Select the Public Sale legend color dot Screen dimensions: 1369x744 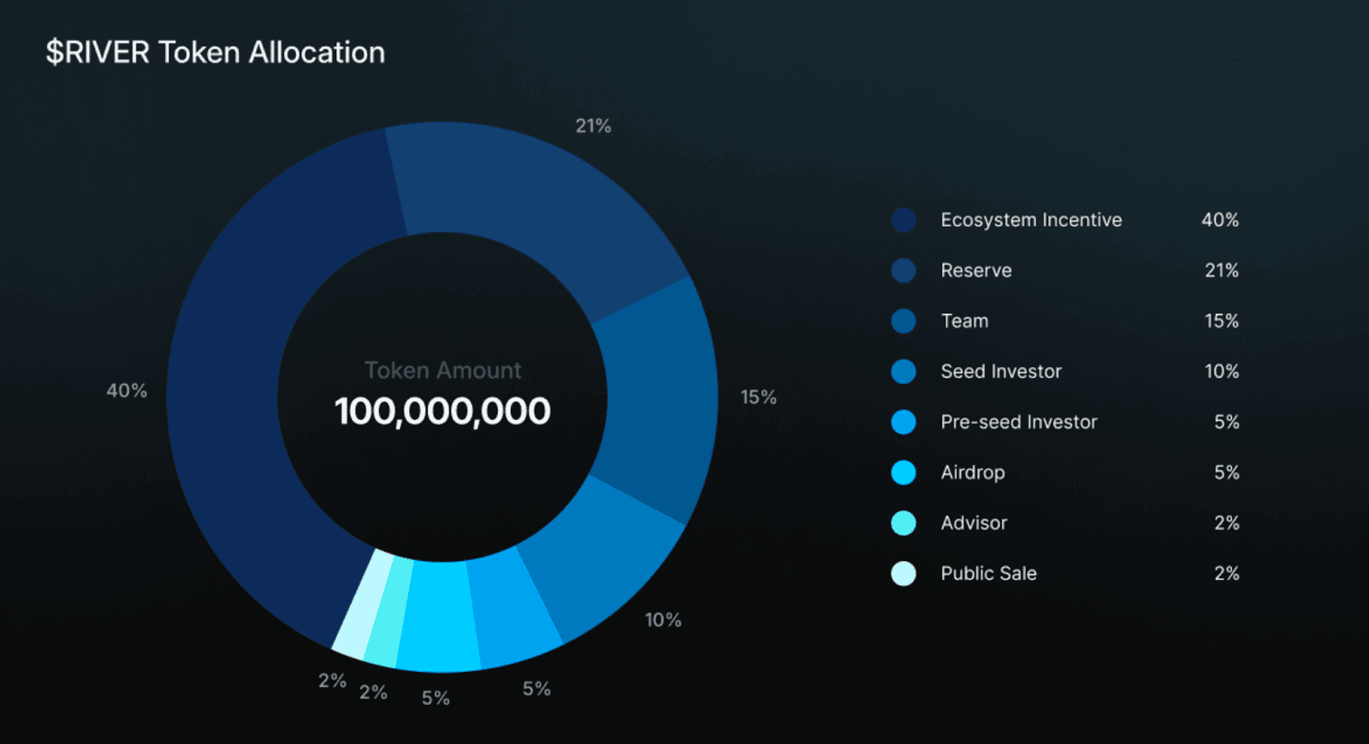point(904,574)
